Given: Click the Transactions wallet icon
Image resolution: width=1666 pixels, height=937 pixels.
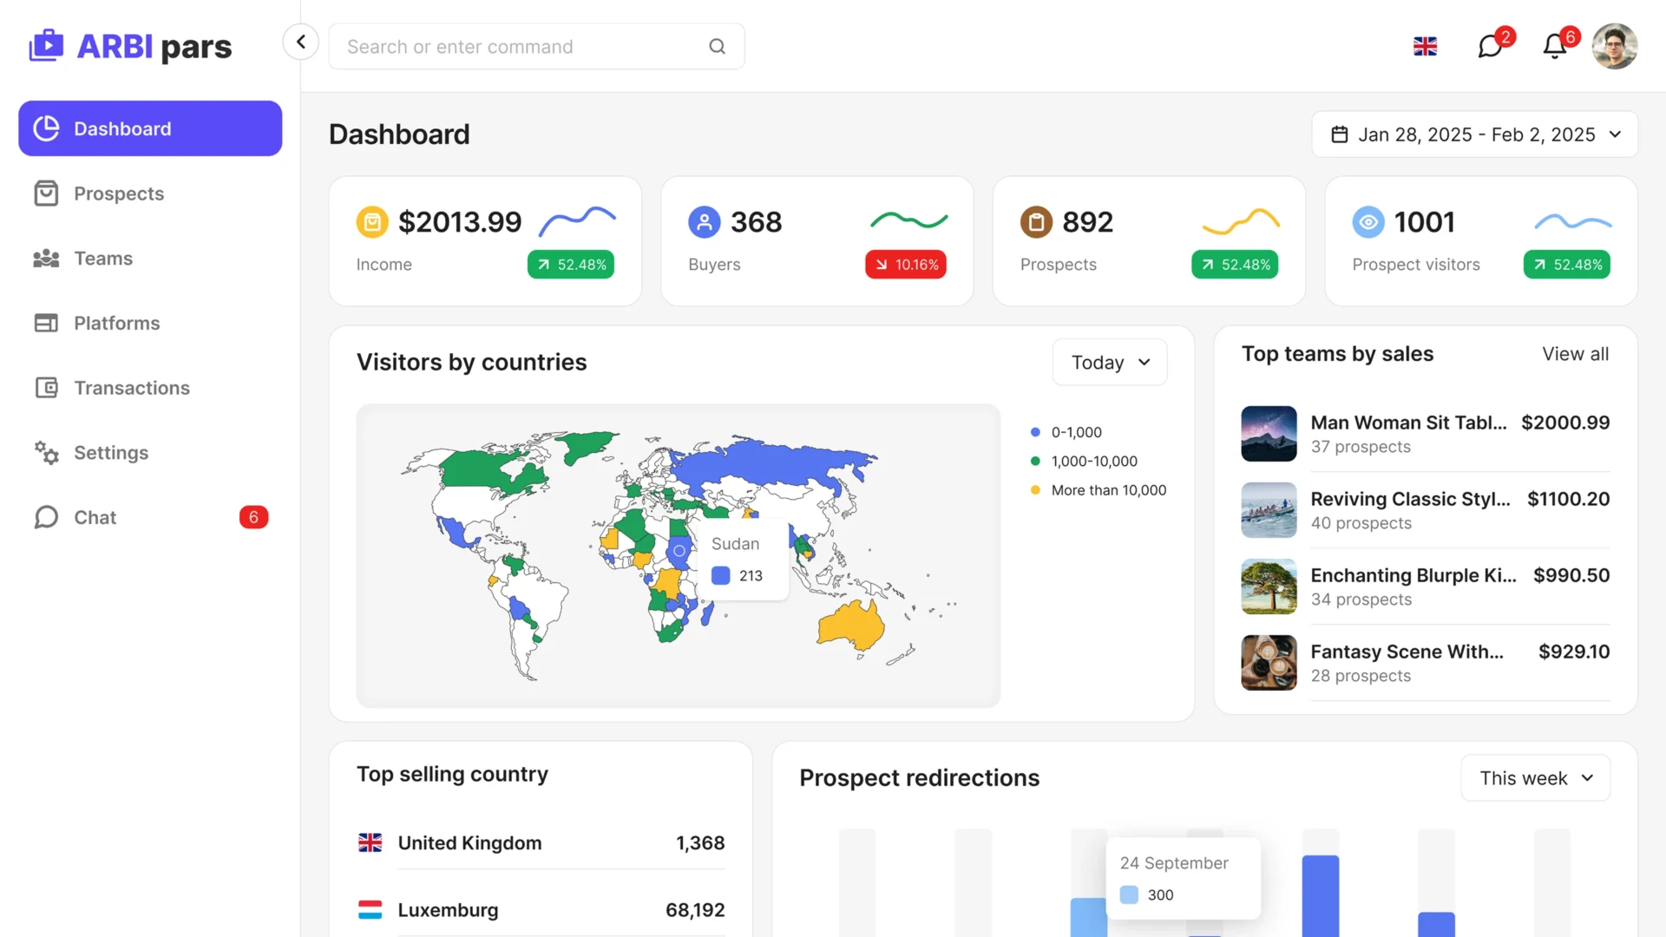Looking at the screenshot, I should (46, 388).
